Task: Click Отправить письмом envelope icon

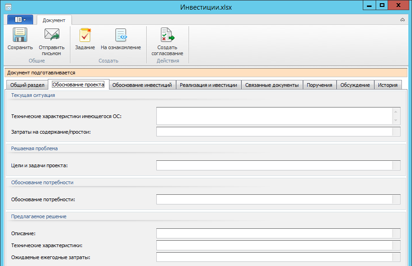Action: tap(51, 35)
